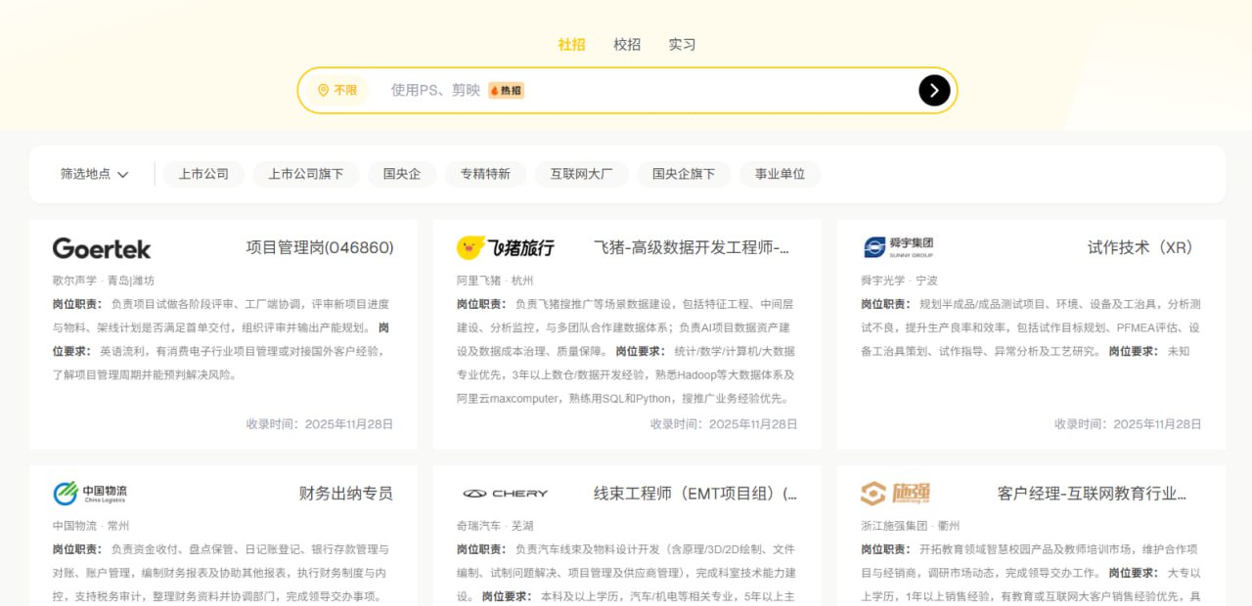The height and width of the screenshot is (606, 1252).
Task: Open the 财务出纳专员 job listing
Action: 345,494
